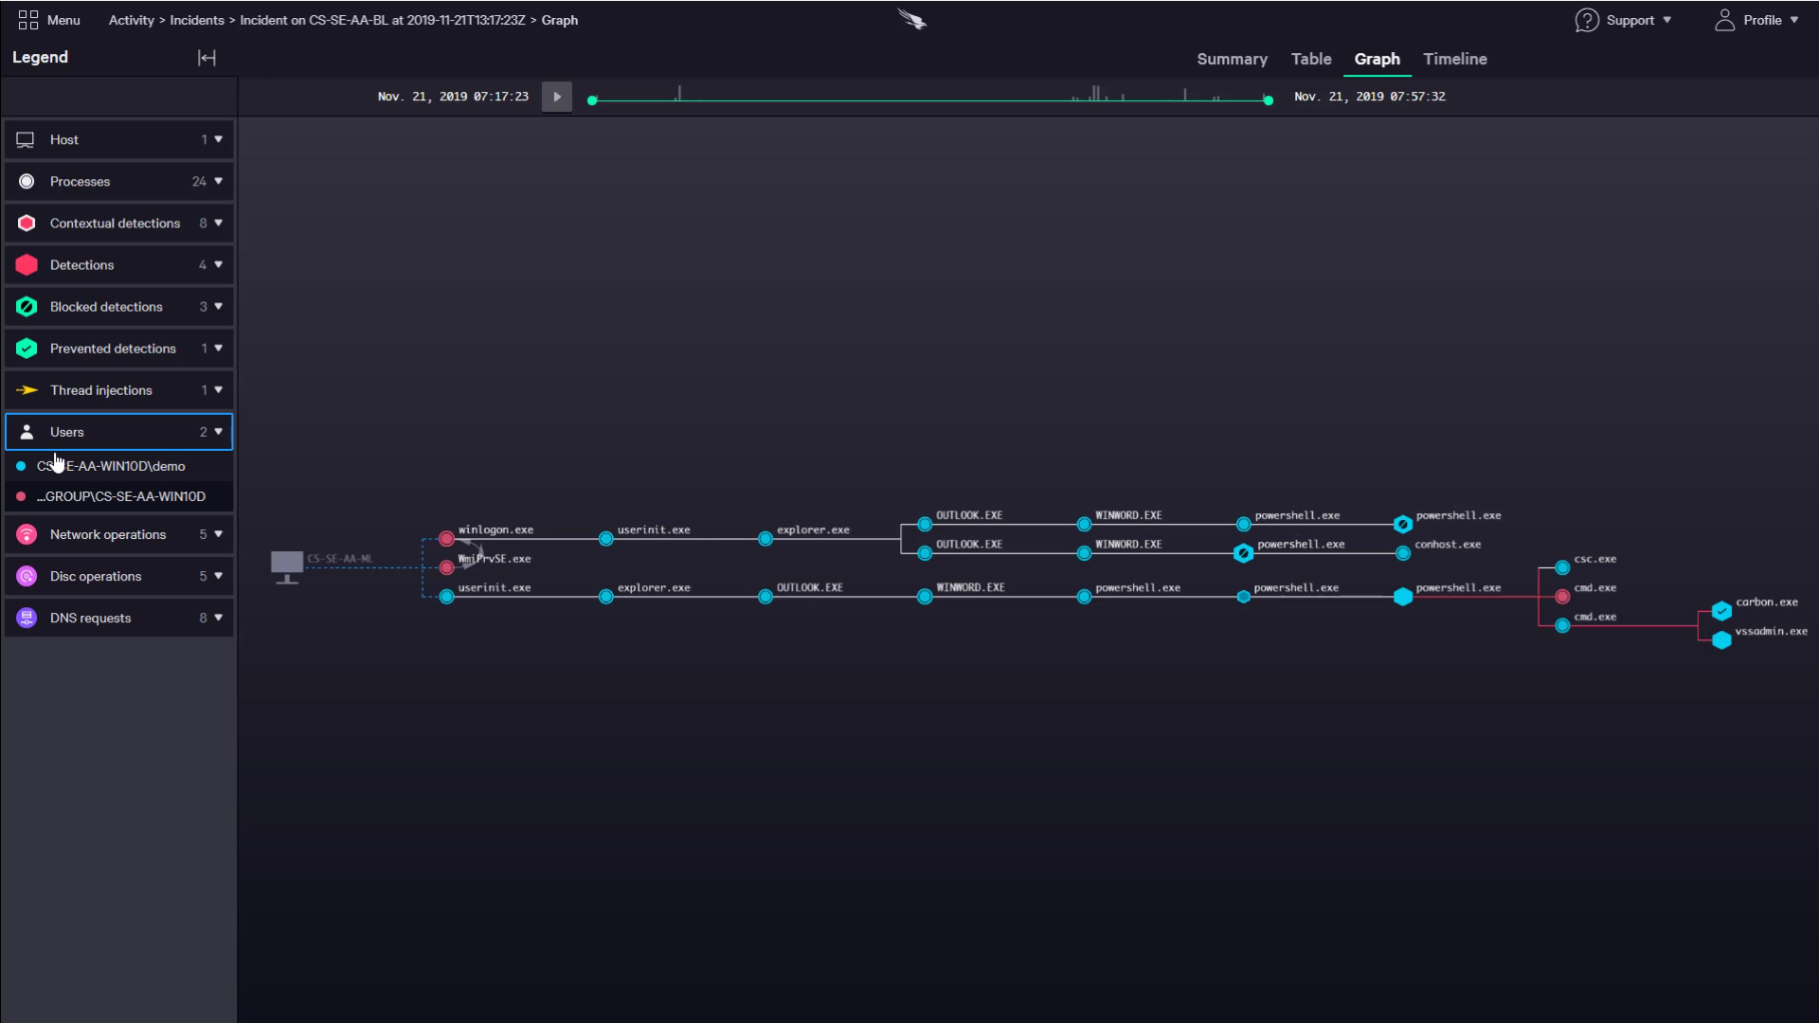Viewport: 1819px width, 1023px height.
Task: Click the DNS requests icon
Action: pos(25,617)
